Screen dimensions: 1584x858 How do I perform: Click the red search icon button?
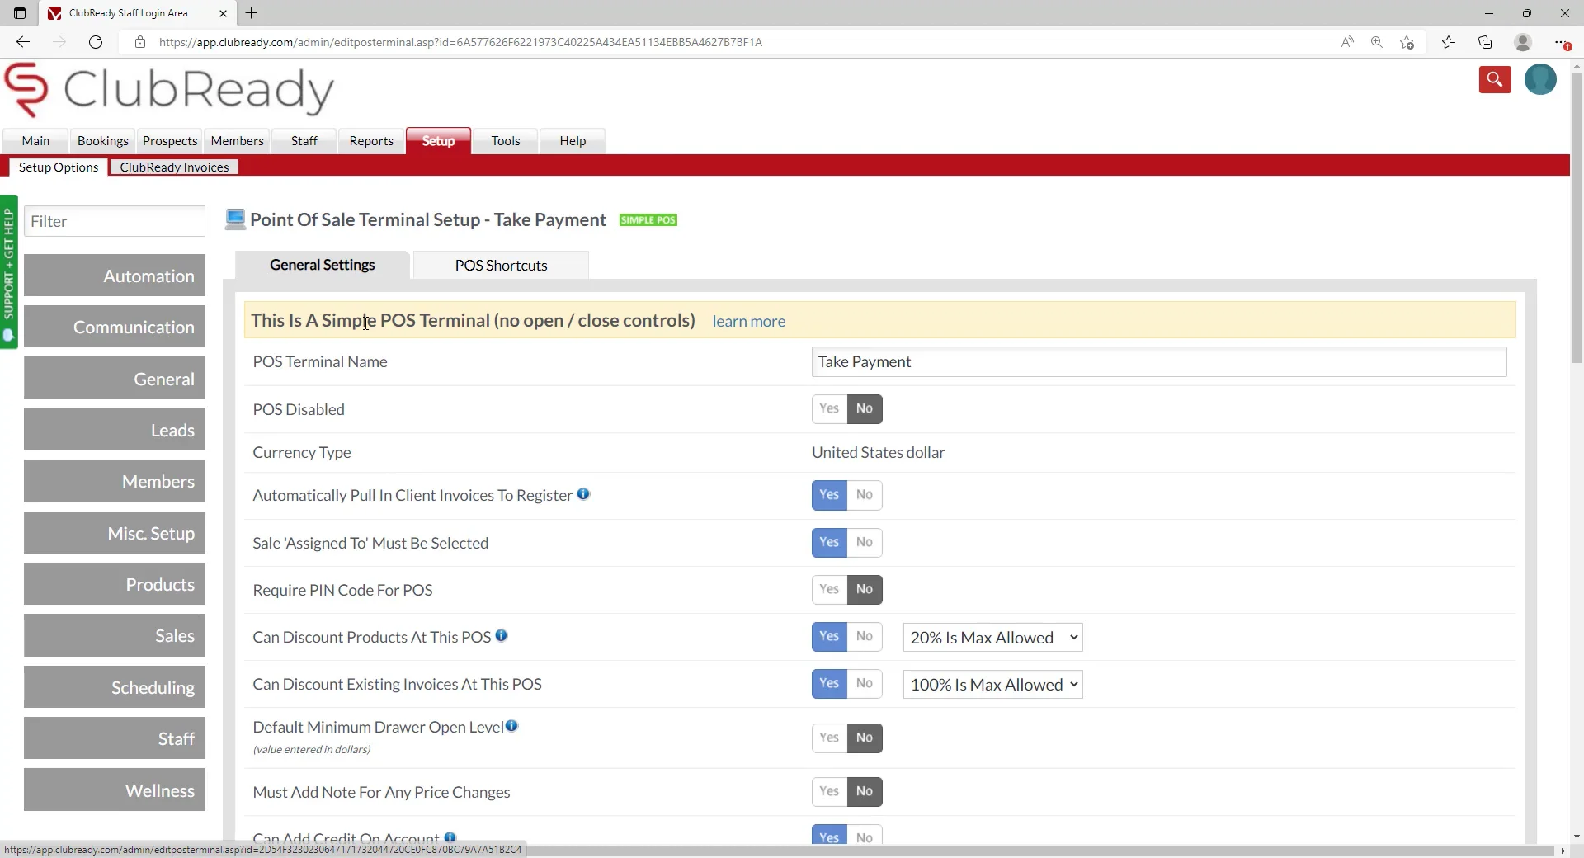click(x=1494, y=80)
